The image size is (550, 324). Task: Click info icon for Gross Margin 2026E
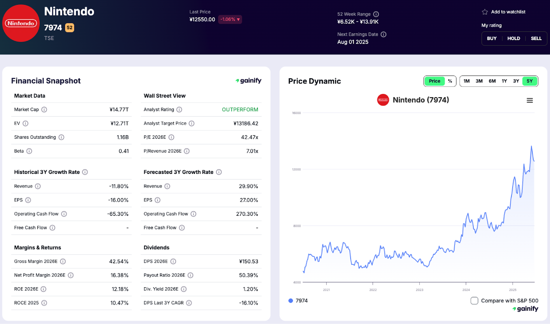click(x=63, y=261)
